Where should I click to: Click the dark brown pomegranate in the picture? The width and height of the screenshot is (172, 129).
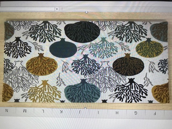(x=128, y=66)
